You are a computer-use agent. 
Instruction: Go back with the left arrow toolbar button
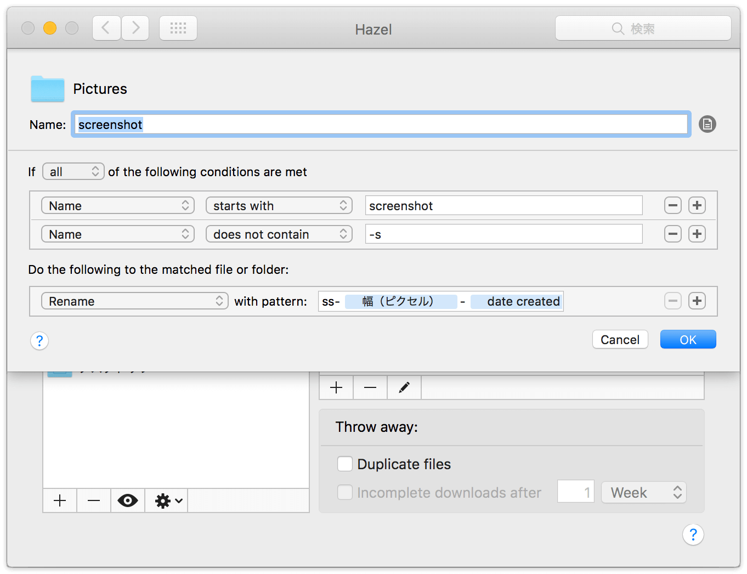[x=106, y=28]
